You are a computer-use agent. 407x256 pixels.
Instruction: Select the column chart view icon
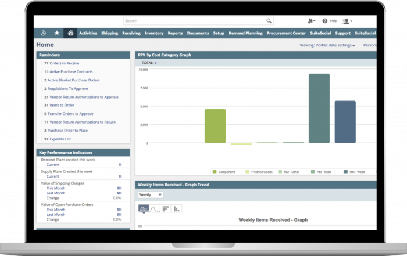pos(177,209)
